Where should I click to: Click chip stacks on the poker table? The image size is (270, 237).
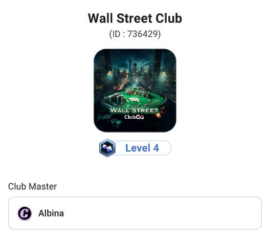point(115,98)
